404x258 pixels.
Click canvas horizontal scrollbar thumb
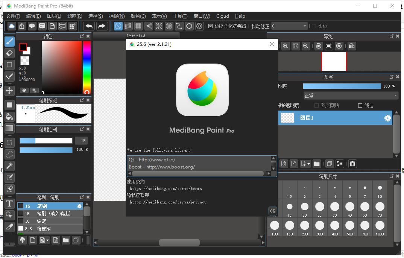click(x=179, y=242)
